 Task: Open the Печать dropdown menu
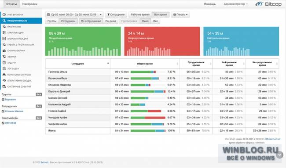[x=180, y=14]
